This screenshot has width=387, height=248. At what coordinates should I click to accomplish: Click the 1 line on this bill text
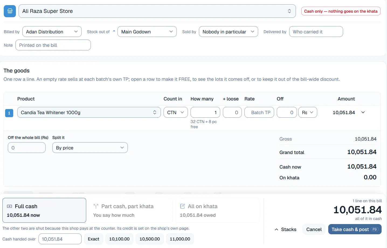coord(367,201)
